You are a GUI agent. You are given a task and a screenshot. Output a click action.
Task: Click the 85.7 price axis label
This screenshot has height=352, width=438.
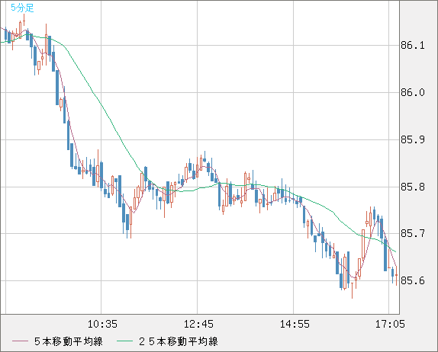[x=413, y=233]
